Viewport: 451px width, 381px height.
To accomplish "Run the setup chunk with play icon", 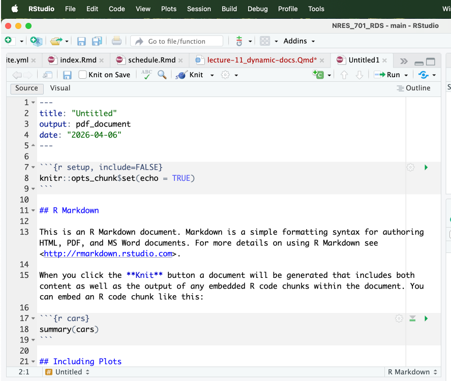I will click(x=426, y=167).
